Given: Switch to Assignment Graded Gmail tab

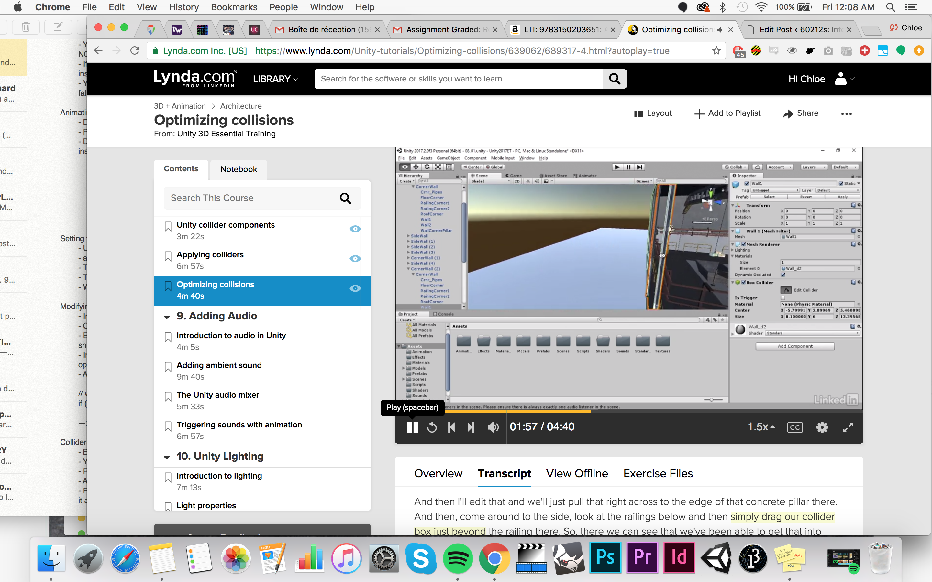Looking at the screenshot, I should [446, 30].
